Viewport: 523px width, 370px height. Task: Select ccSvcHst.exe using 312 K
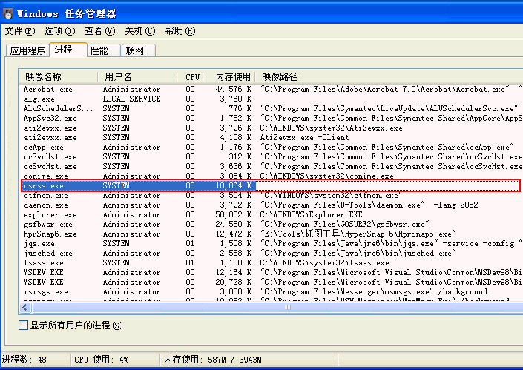272,157
